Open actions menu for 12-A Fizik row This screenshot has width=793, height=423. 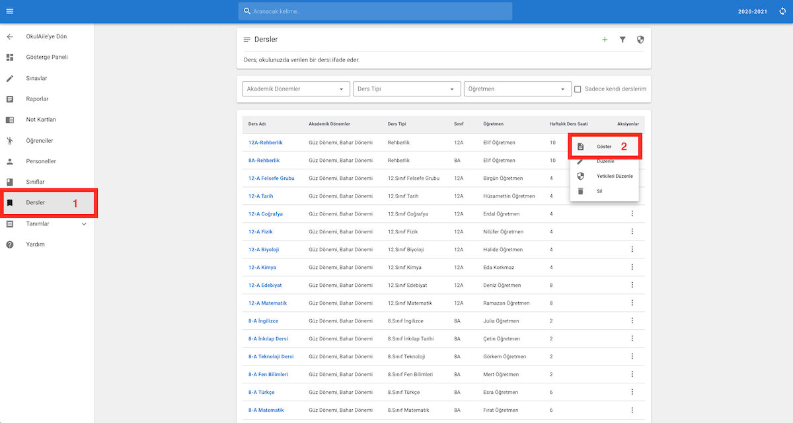pyautogui.click(x=632, y=231)
